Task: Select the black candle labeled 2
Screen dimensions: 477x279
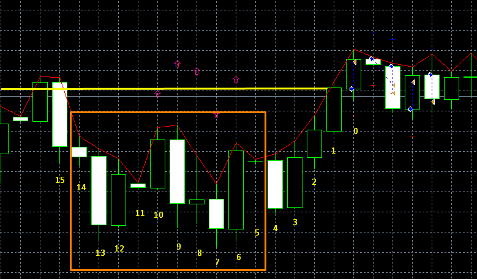Action: coord(315,144)
